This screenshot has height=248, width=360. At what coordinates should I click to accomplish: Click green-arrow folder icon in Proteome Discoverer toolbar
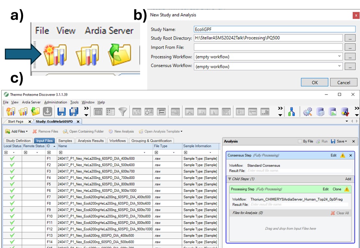point(35,112)
